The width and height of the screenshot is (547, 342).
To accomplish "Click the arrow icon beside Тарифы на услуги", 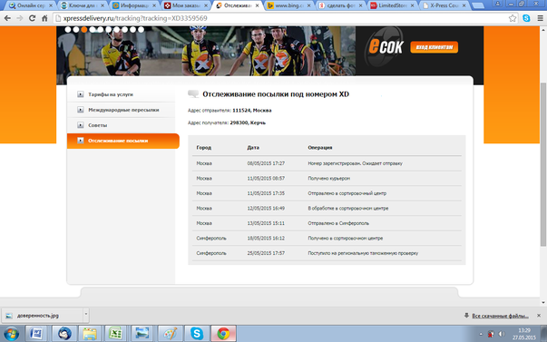I will pyautogui.click(x=81, y=94).
